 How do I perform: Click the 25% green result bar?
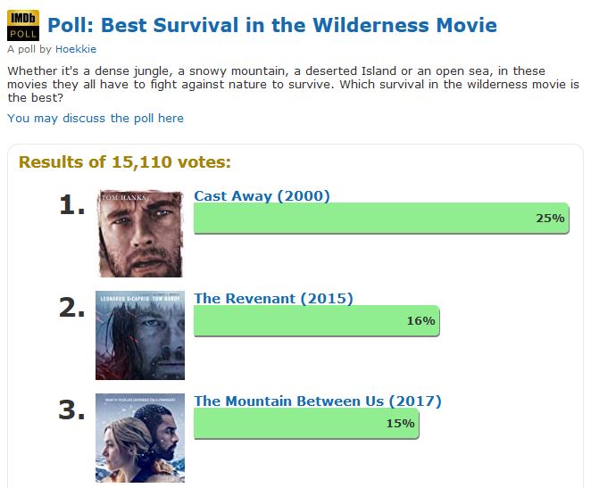(381, 219)
